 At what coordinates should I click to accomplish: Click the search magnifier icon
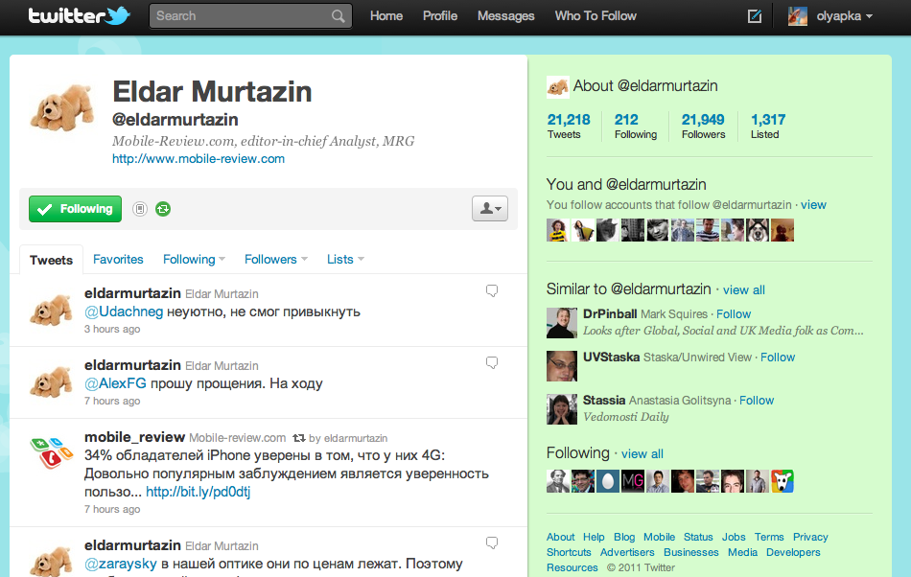click(x=339, y=16)
